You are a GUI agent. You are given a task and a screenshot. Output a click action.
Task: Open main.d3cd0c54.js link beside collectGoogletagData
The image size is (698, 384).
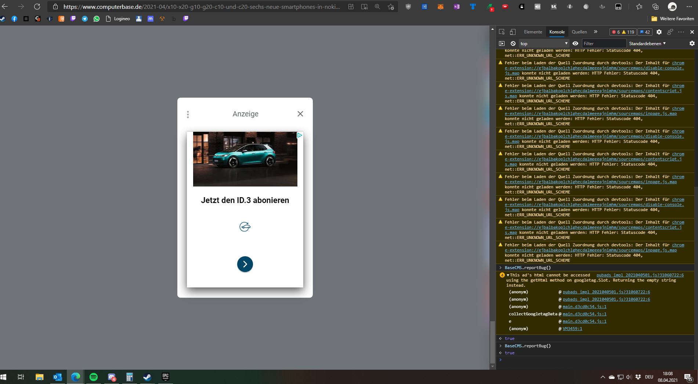click(585, 314)
